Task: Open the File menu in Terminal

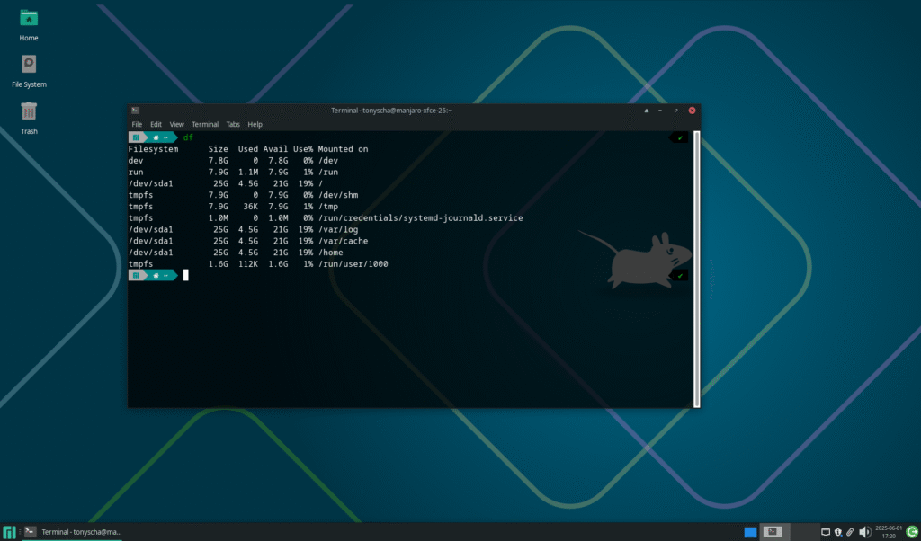Action: (x=137, y=124)
